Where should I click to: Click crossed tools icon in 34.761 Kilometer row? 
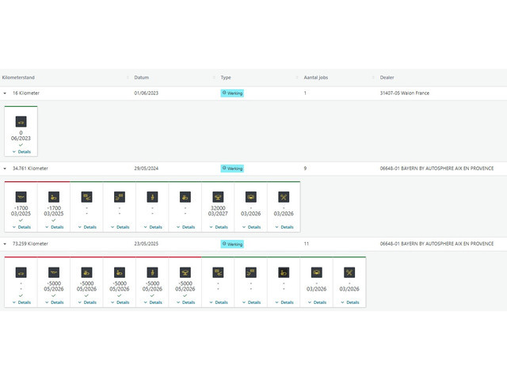coord(284,196)
